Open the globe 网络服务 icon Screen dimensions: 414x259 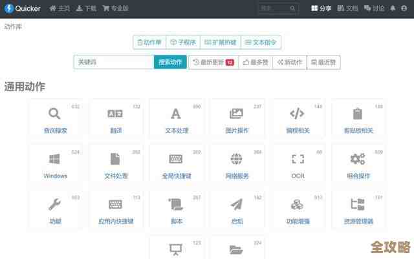click(236, 159)
